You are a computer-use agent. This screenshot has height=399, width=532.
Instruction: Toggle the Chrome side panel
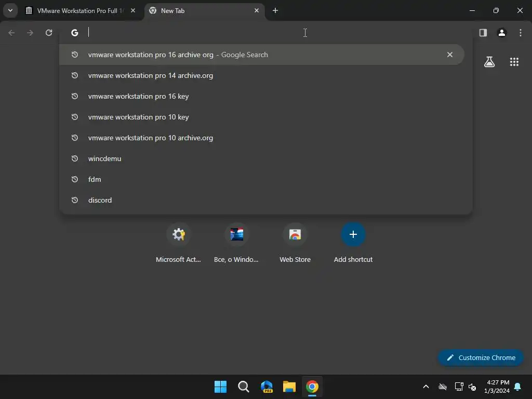483,33
